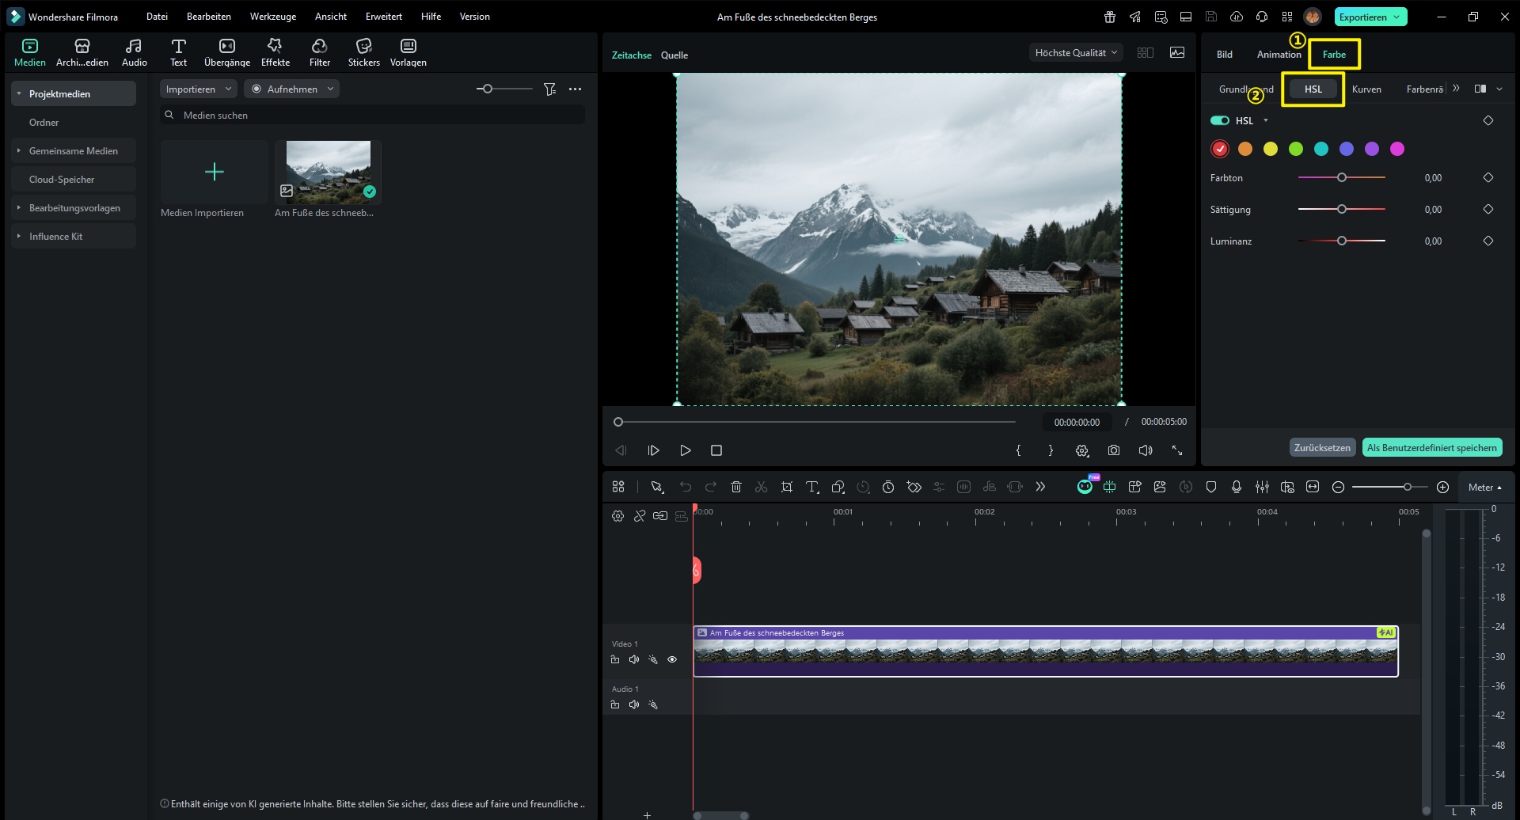1520x820 pixels.
Task: Mute the Audio 1 track
Action: [x=634, y=703]
